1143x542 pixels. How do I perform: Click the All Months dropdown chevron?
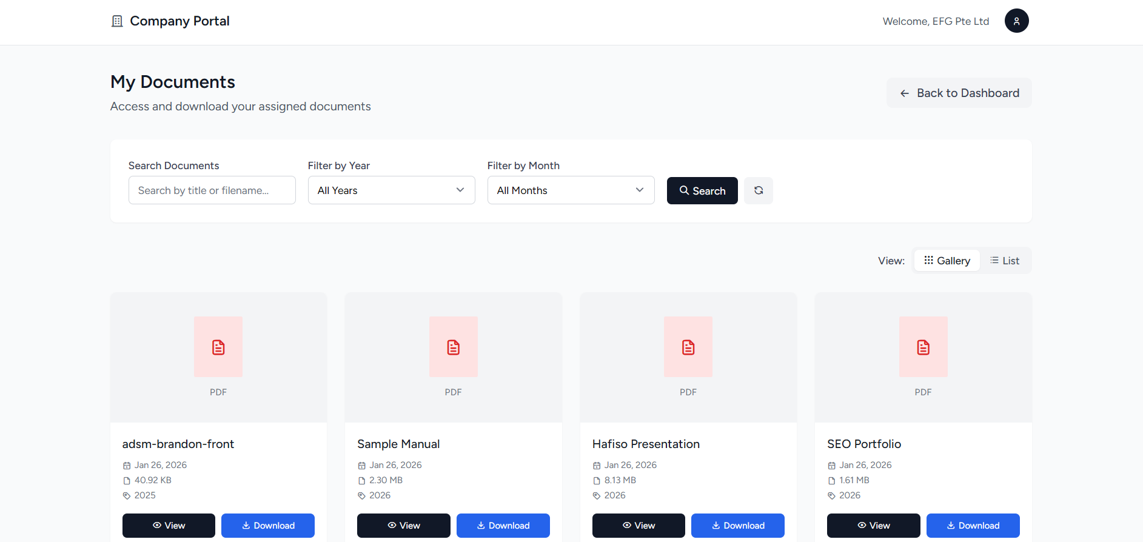[639, 190]
